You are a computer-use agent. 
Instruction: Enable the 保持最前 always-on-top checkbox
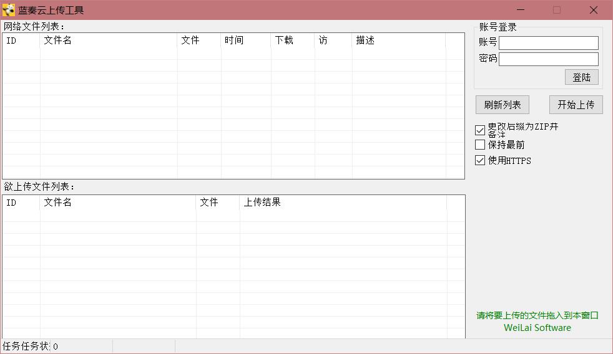click(x=480, y=145)
